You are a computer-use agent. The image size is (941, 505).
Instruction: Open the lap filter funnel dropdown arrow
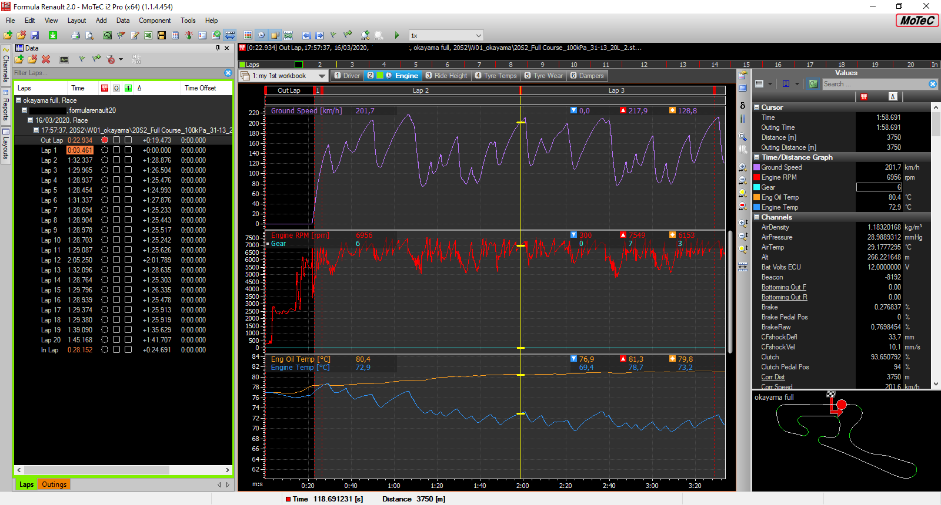click(x=121, y=59)
